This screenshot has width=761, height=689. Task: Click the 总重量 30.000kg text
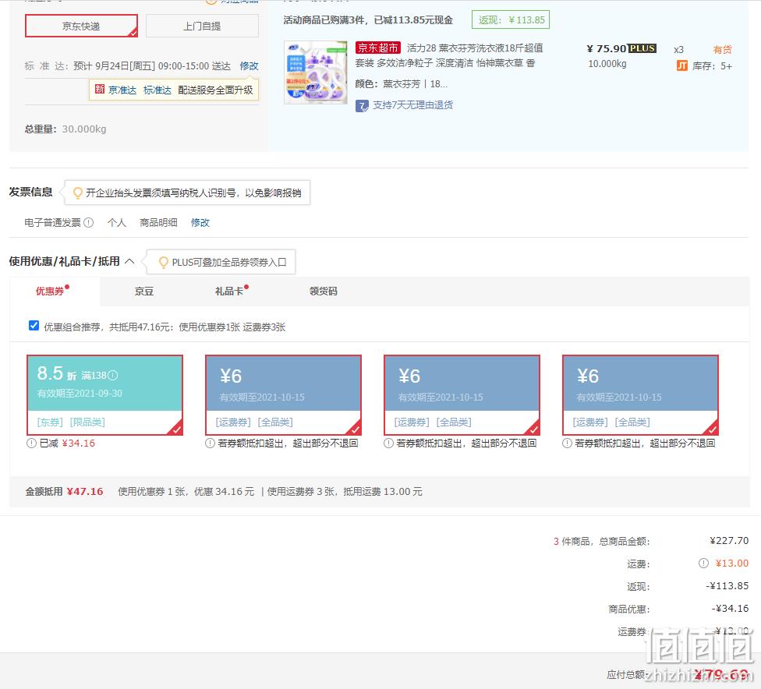click(65, 129)
